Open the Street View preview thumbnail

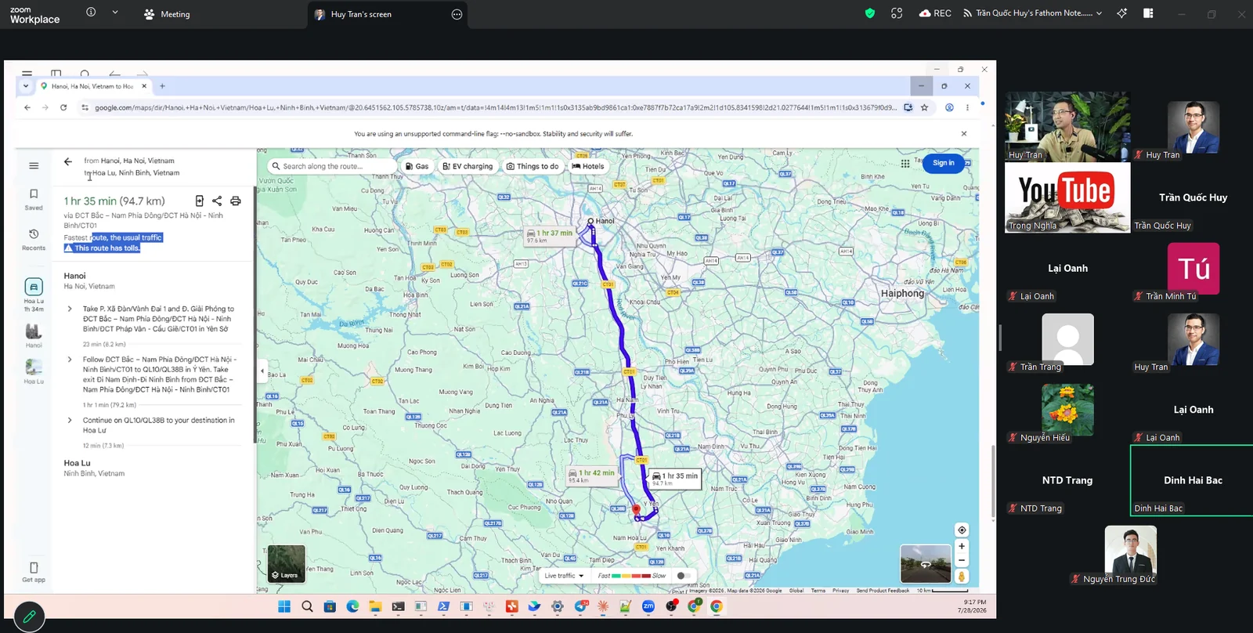tap(926, 563)
